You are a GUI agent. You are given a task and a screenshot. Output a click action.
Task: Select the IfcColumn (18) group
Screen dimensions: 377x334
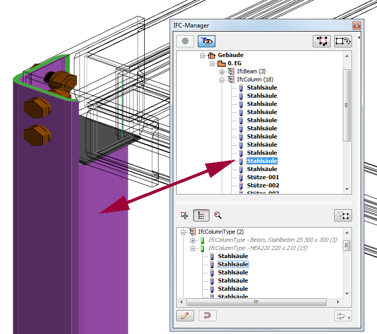click(255, 79)
